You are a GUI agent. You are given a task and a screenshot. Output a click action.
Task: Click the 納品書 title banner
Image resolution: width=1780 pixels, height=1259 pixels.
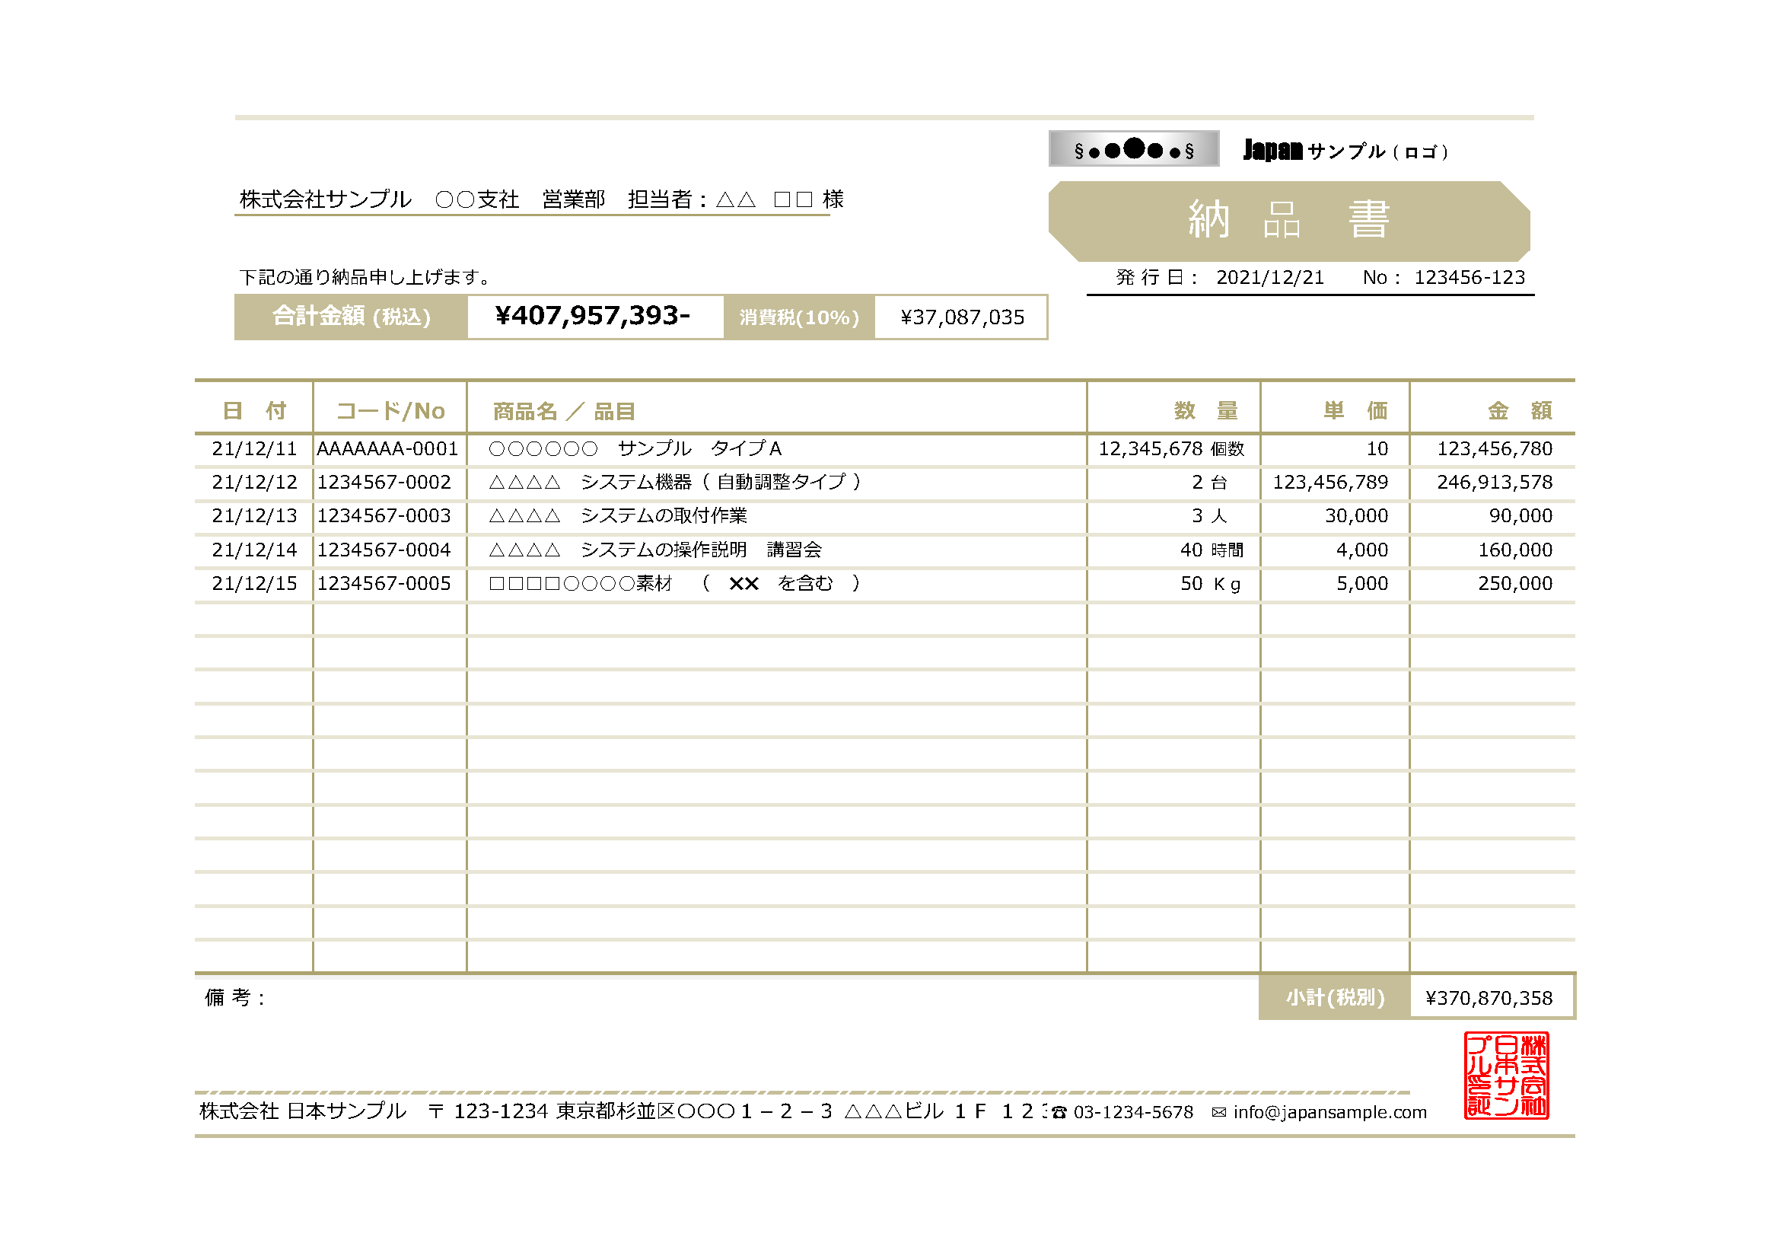pos(1288,221)
